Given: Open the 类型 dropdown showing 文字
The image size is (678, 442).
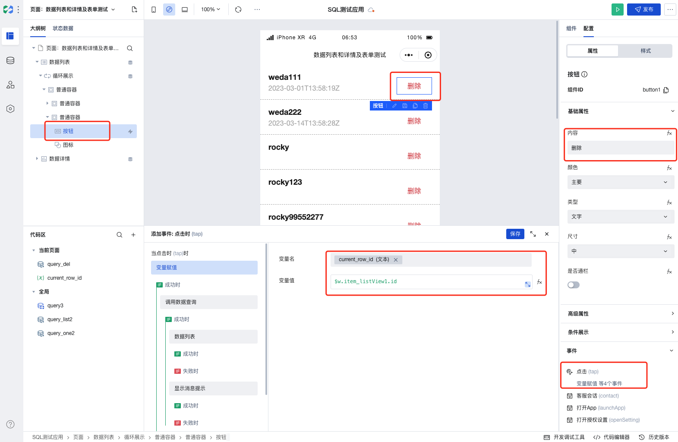Looking at the screenshot, I should pos(621,217).
